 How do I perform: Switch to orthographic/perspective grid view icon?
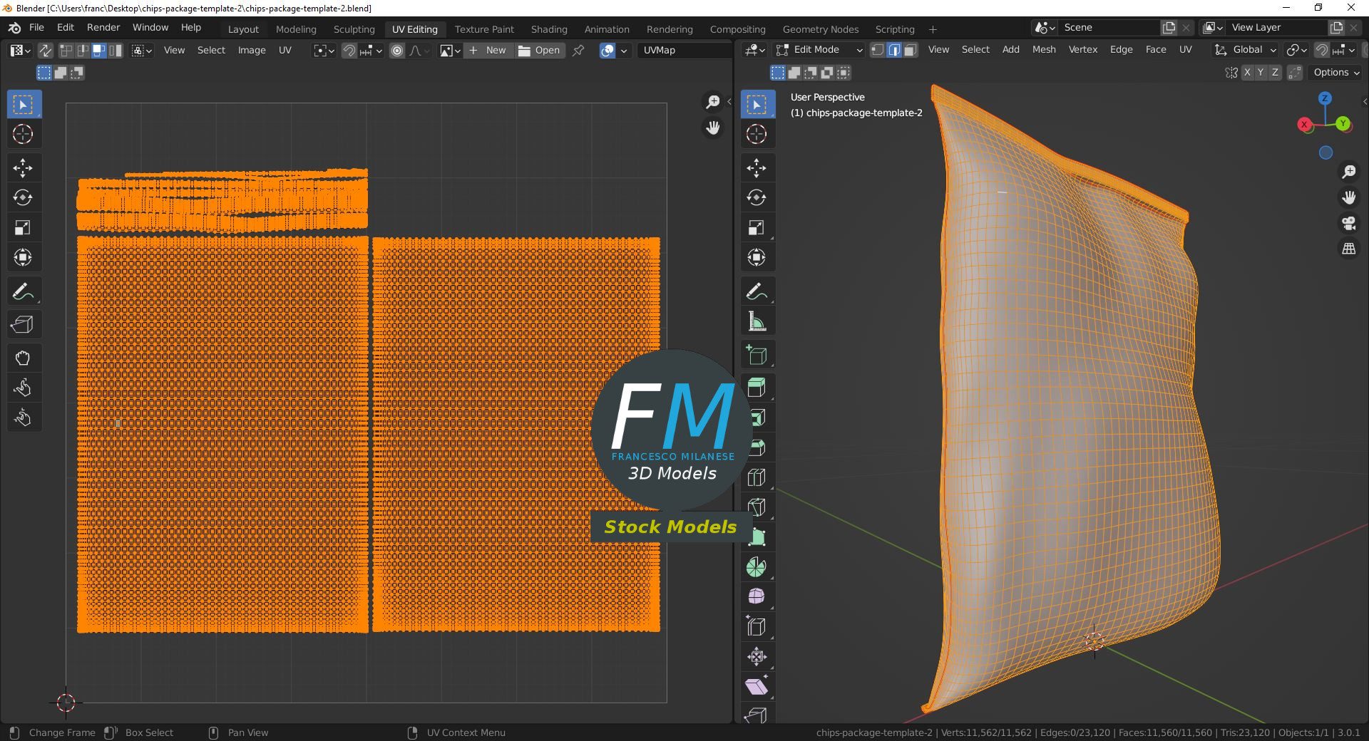1348,249
